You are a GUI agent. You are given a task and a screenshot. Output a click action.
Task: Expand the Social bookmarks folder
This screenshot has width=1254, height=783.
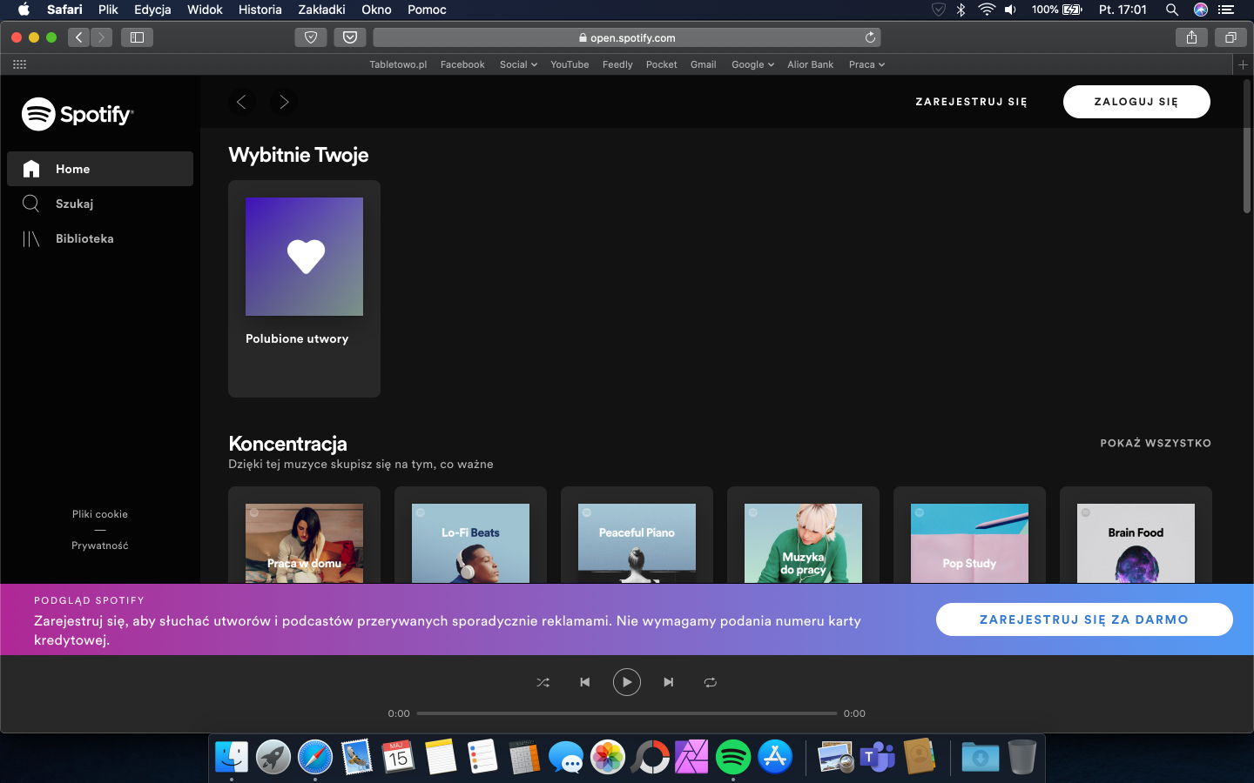[518, 64]
